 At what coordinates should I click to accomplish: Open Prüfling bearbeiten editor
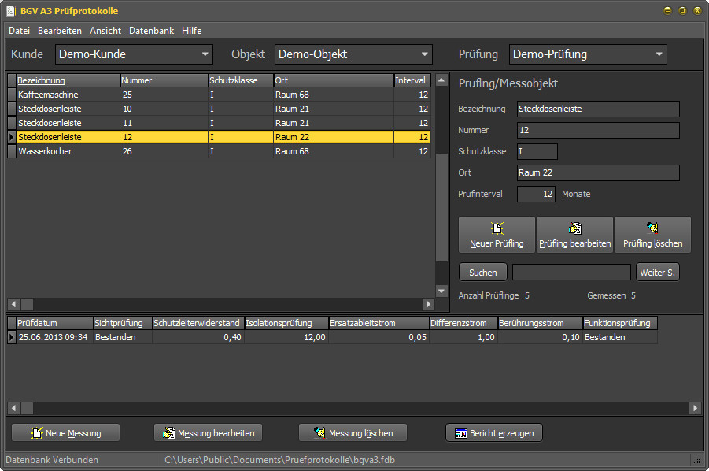574,235
